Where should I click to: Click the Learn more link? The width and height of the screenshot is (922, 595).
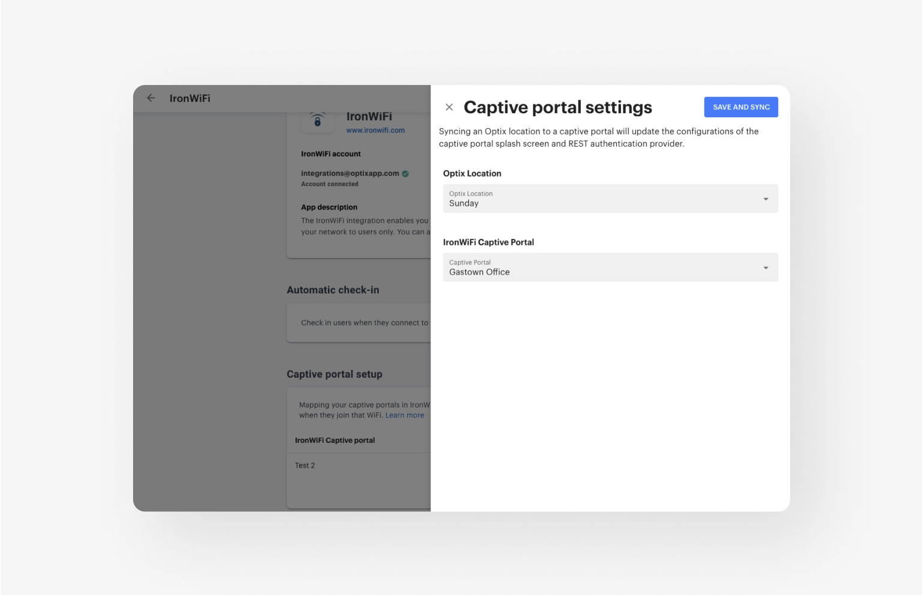(405, 415)
